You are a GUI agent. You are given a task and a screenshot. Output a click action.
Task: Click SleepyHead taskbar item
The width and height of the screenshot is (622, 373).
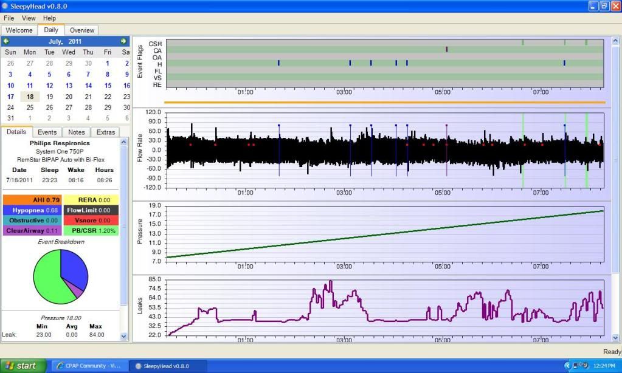(x=167, y=366)
